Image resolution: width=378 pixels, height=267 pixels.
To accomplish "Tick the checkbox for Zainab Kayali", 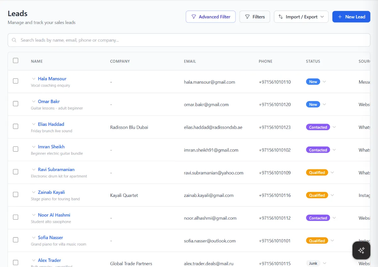I will [x=15, y=194].
